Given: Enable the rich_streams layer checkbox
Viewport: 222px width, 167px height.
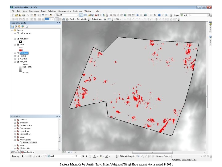Looking at the screenshot, I should 18,33.
